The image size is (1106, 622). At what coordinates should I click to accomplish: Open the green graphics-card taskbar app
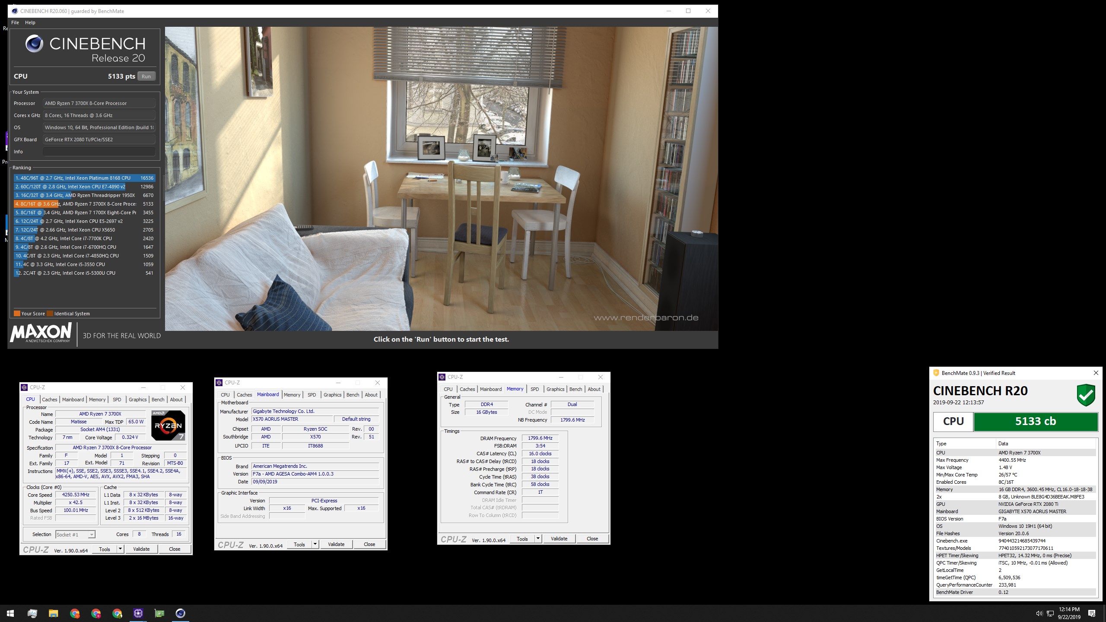coord(159,613)
